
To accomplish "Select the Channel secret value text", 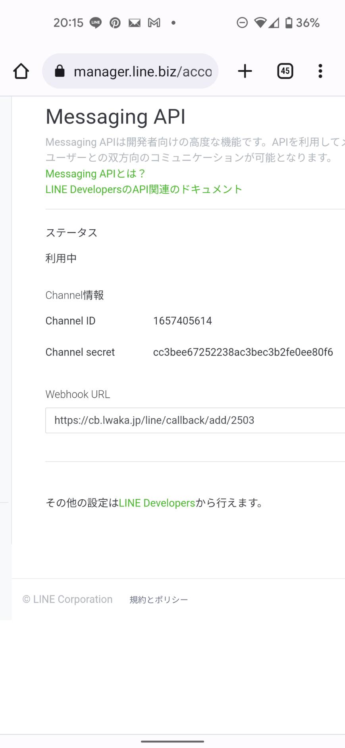I will (243, 352).
